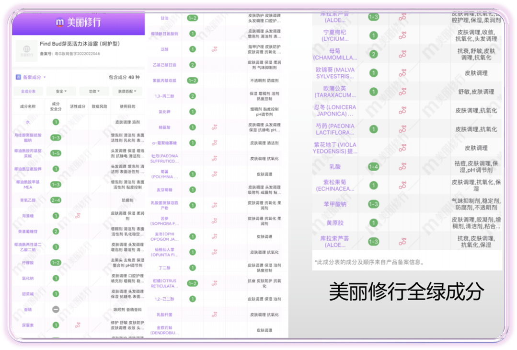This screenshot has width=517, height=350.
Task: Select the 全成分表 button
Action: click(28, 92)
